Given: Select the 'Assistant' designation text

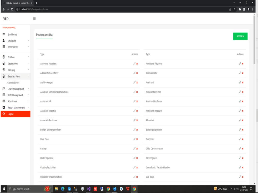Looking at the screenshot, I should point(150,83).
